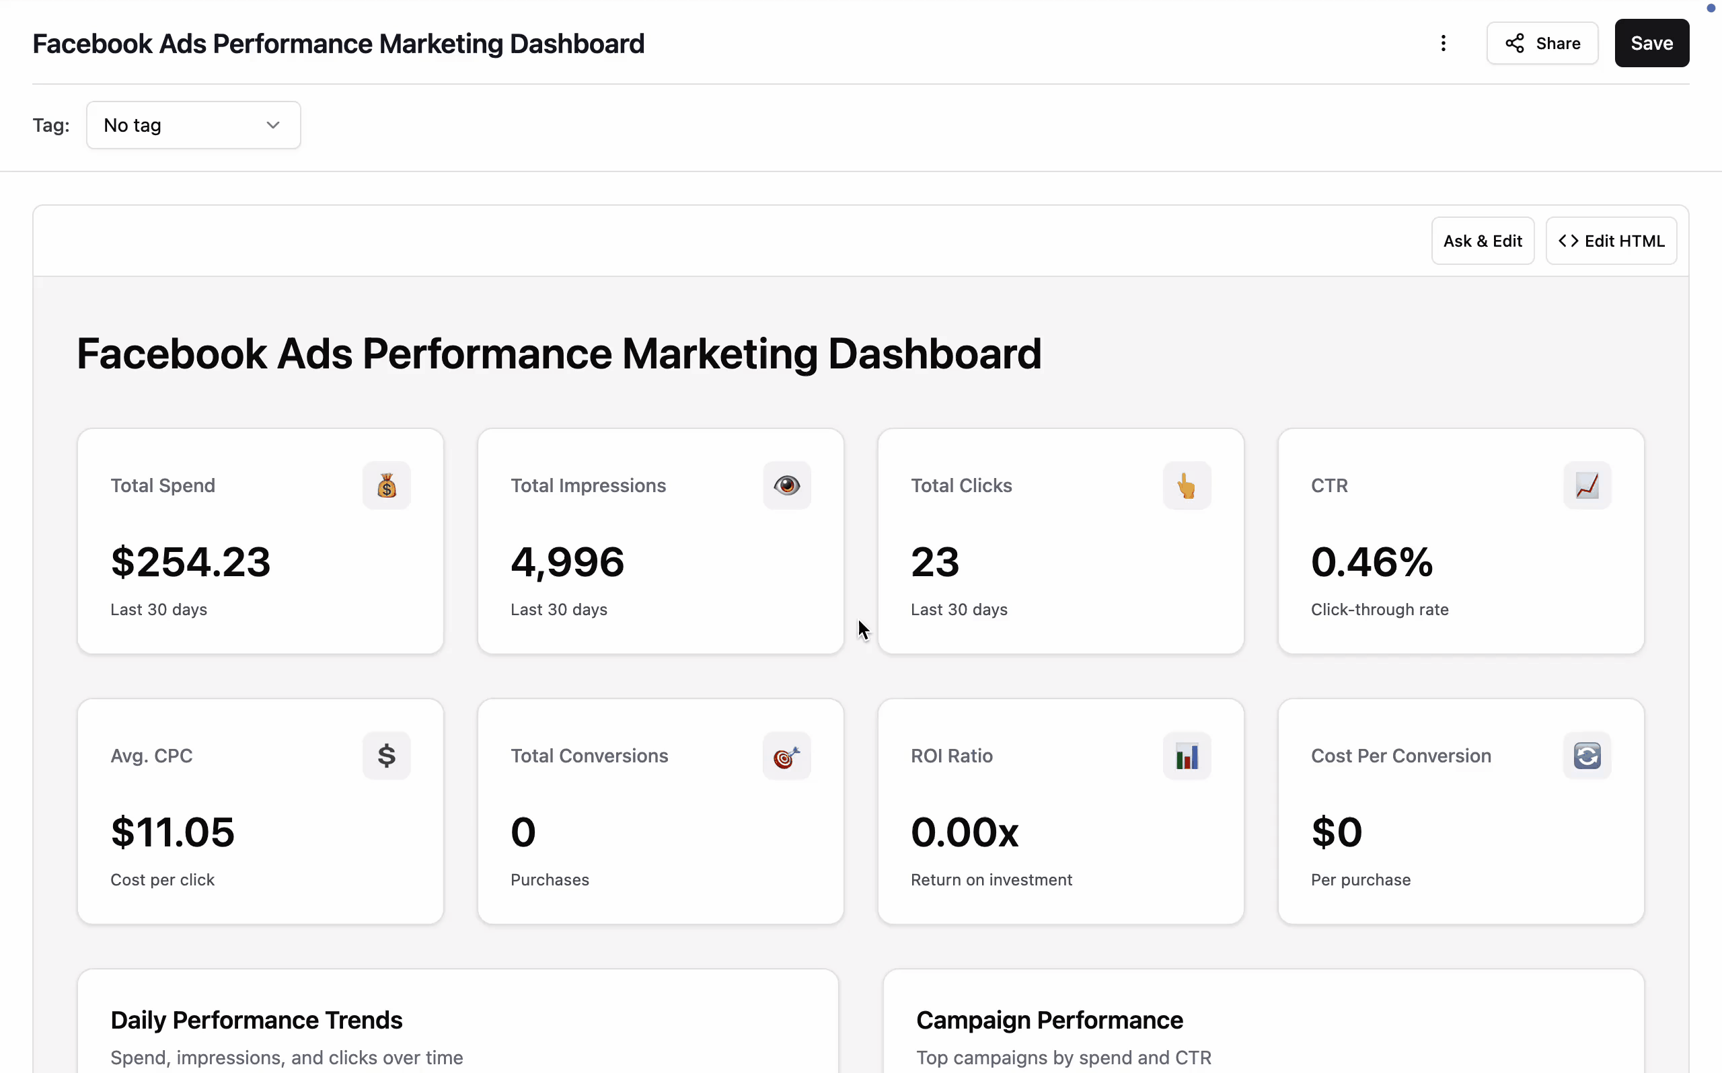Click the $254.23 Total Spend value

[190, 562]
